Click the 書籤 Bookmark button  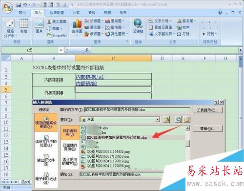pos(207,128)
